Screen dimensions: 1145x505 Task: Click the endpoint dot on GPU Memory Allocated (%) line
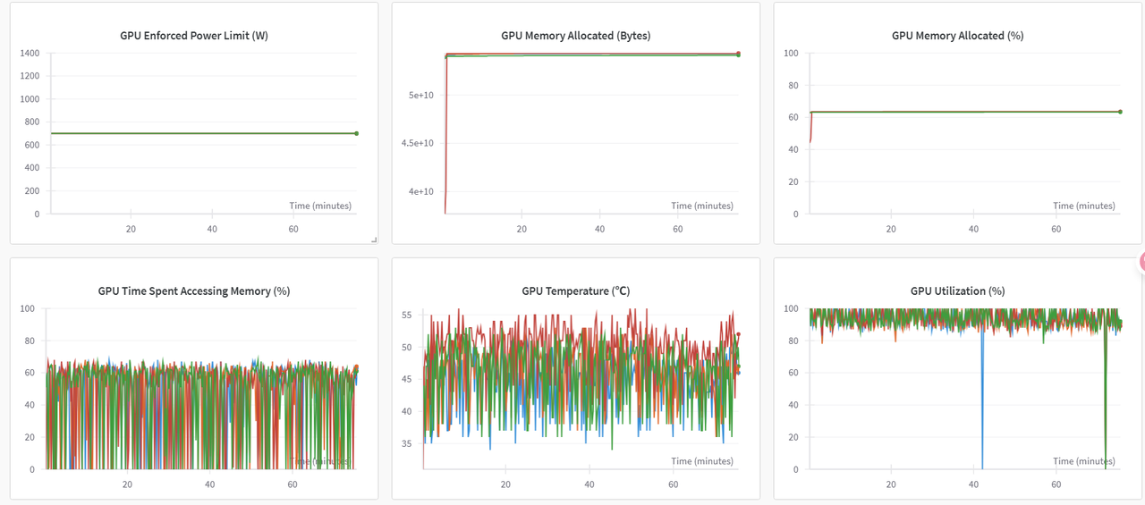point(1120,112)
